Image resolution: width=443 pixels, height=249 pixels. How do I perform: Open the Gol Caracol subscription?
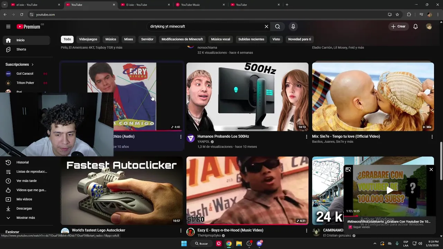click(26, 74)
